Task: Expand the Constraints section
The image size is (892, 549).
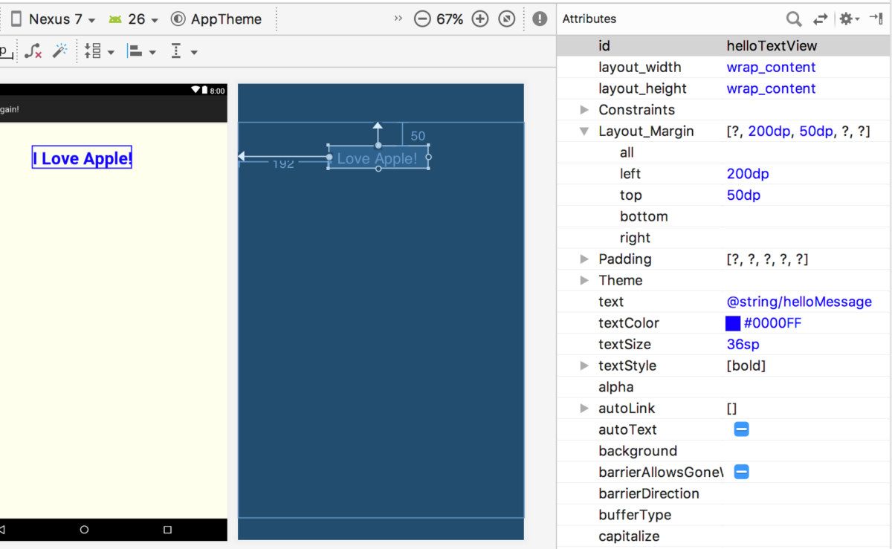Action: [585, 110]
